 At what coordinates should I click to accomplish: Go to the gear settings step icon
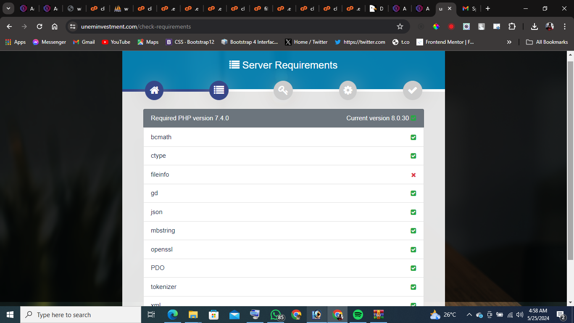(x=348, y=90)
